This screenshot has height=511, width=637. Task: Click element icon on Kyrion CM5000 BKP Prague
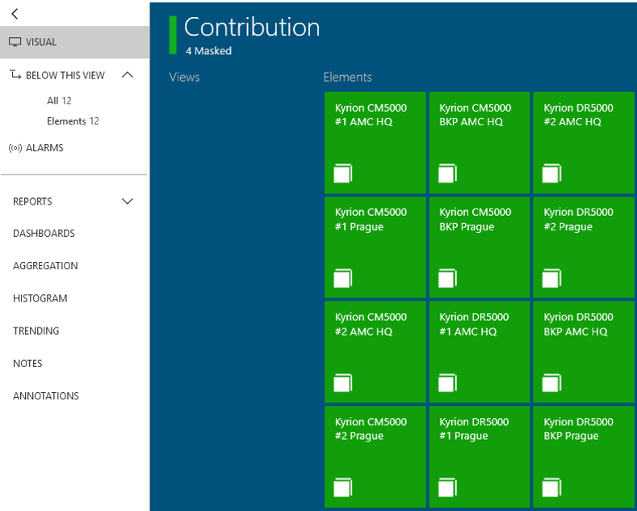pos(447,278)
